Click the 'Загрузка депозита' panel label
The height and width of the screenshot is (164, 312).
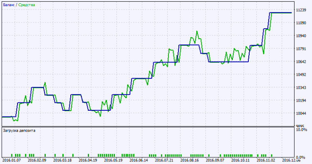tap(19, 131)
